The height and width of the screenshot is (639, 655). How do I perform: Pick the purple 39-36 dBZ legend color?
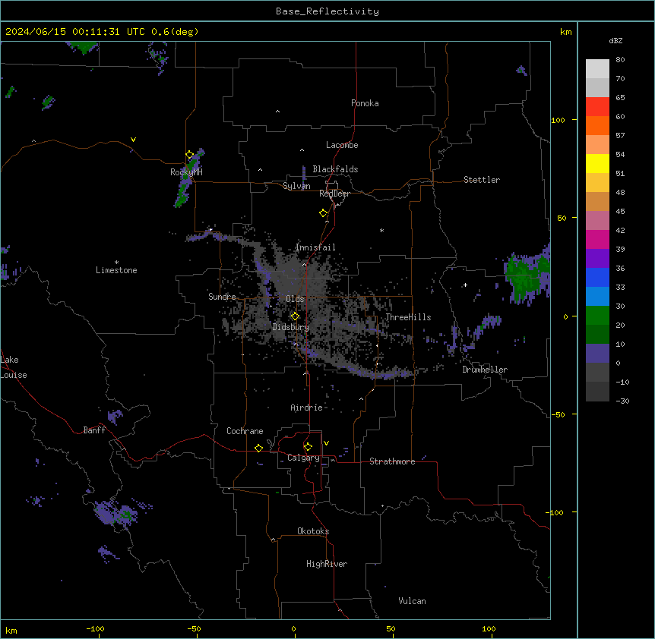[x=597, y=259]
